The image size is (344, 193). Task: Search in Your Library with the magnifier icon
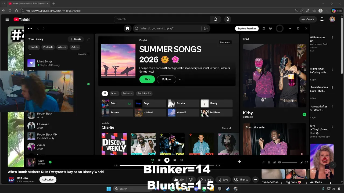click(x=30, y=54)
